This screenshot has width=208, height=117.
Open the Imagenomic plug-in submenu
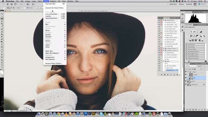coord(56,57)
